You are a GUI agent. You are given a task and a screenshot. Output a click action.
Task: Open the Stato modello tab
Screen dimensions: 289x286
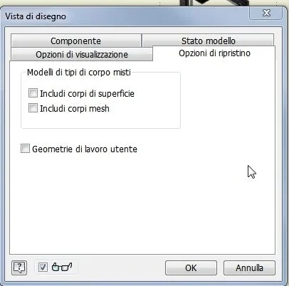tap(208, 41)
